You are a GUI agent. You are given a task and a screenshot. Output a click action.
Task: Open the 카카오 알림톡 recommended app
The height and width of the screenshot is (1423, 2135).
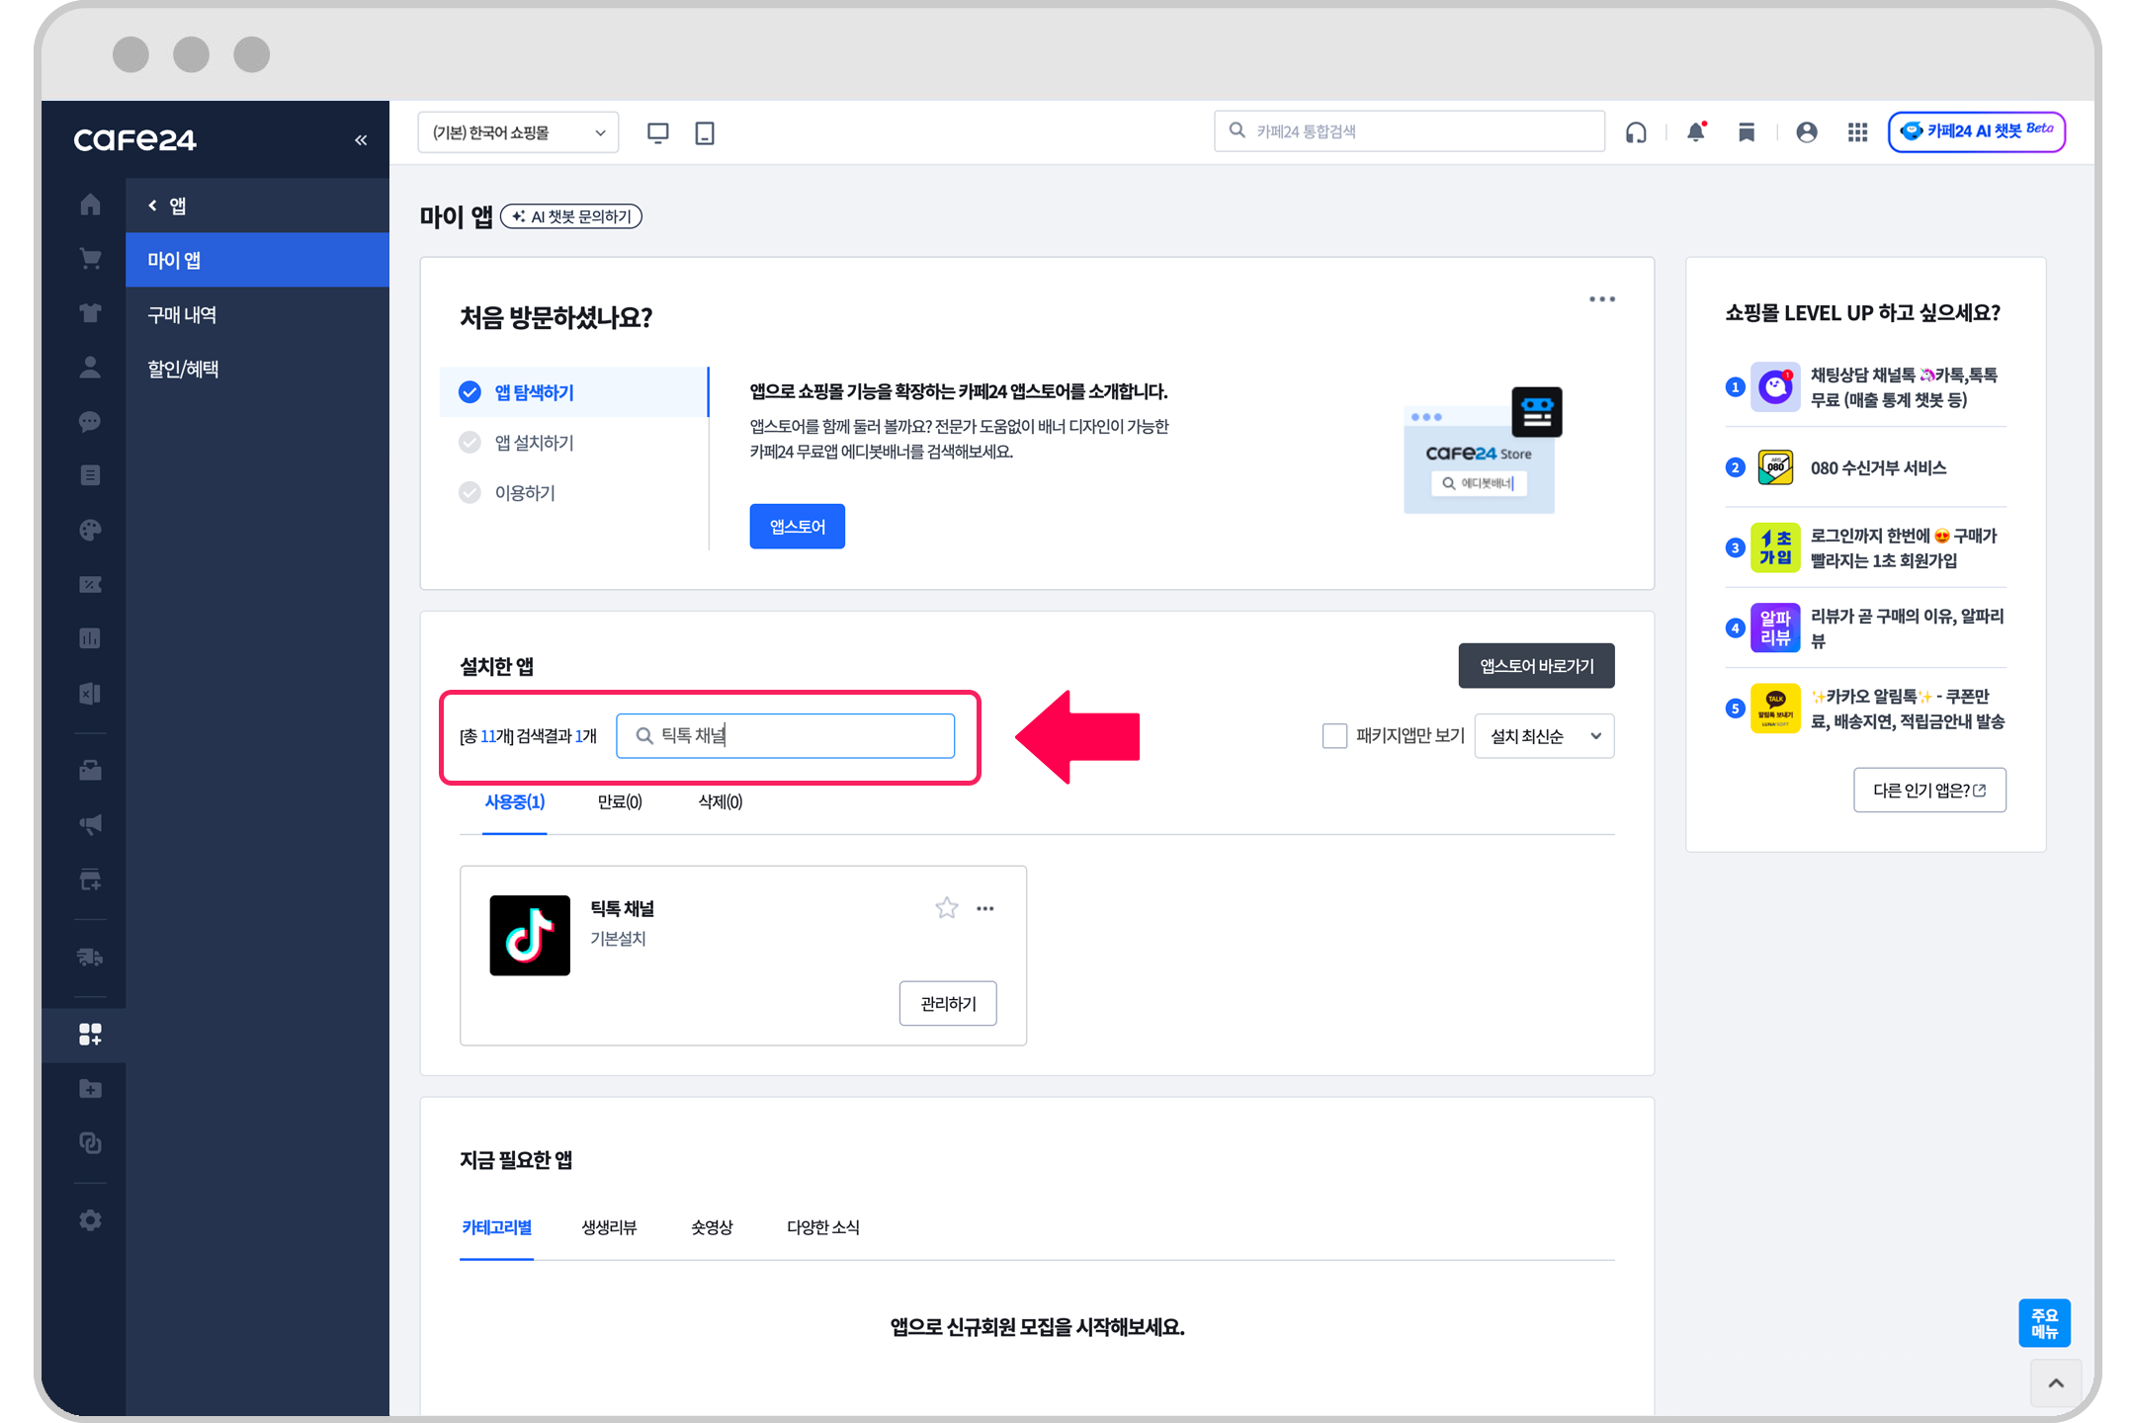click(x=1866, y=709)
